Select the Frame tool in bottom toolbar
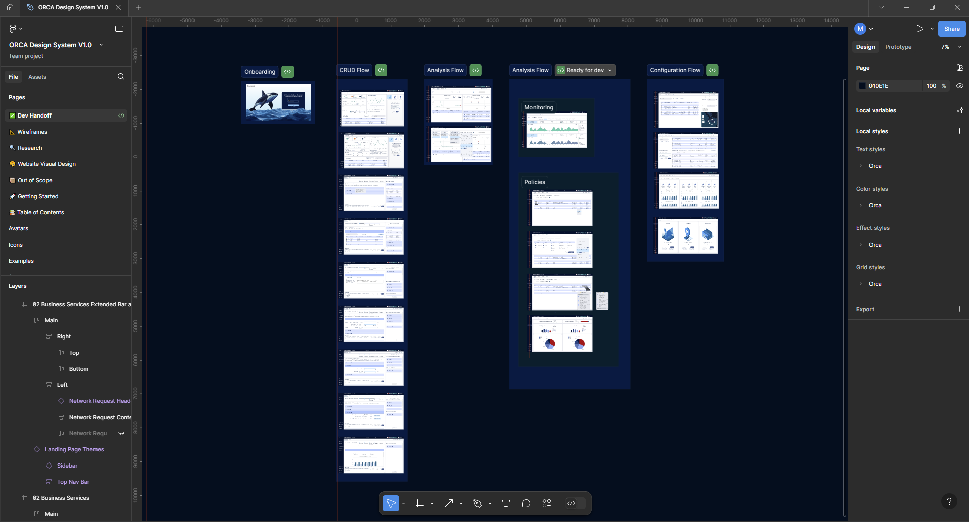 [x=419, y=503]
